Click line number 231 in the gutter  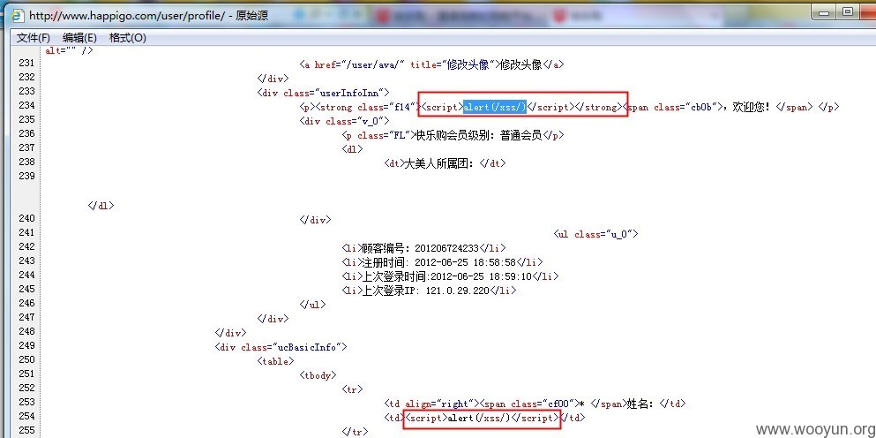(x=26, y=63)
